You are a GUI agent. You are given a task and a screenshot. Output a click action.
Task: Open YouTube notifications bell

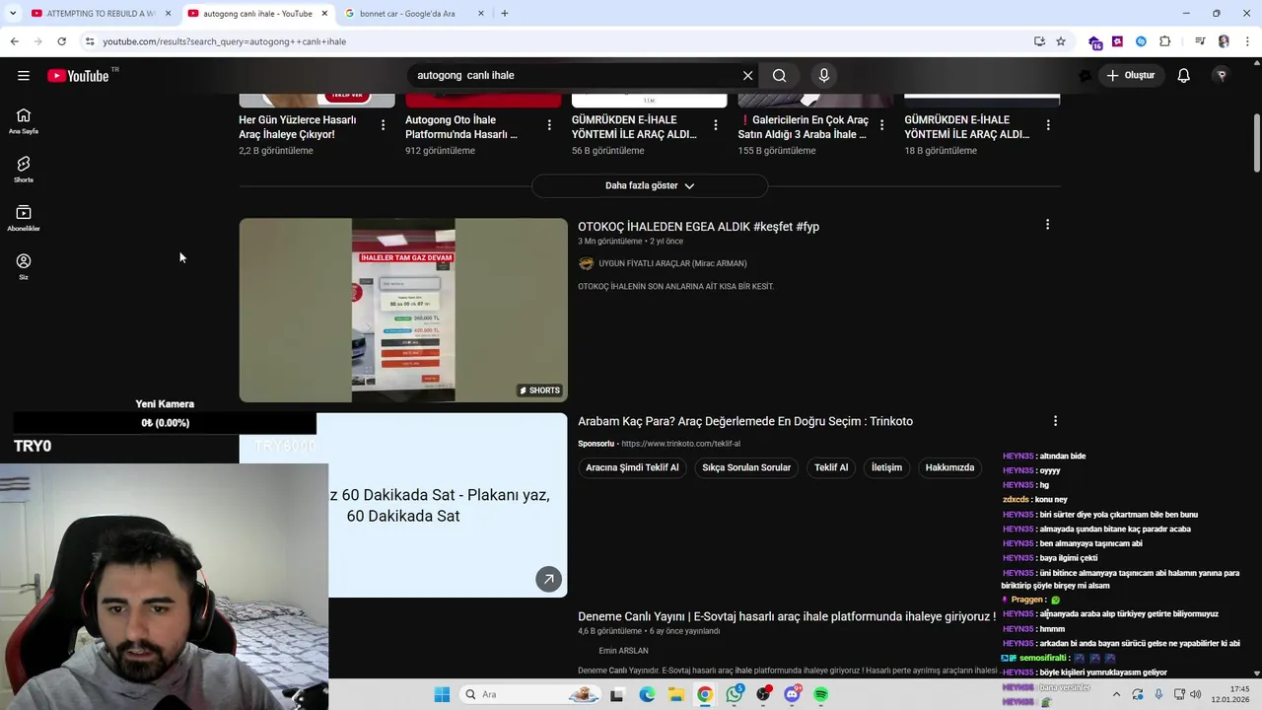click(x=1183, y=76)
